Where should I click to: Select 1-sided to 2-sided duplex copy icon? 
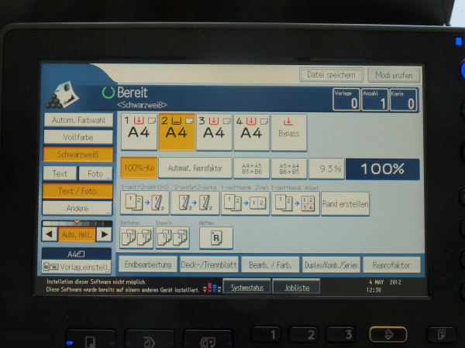click(145, 203)
